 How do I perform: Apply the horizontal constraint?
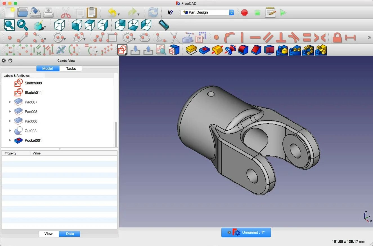(255, 37)
